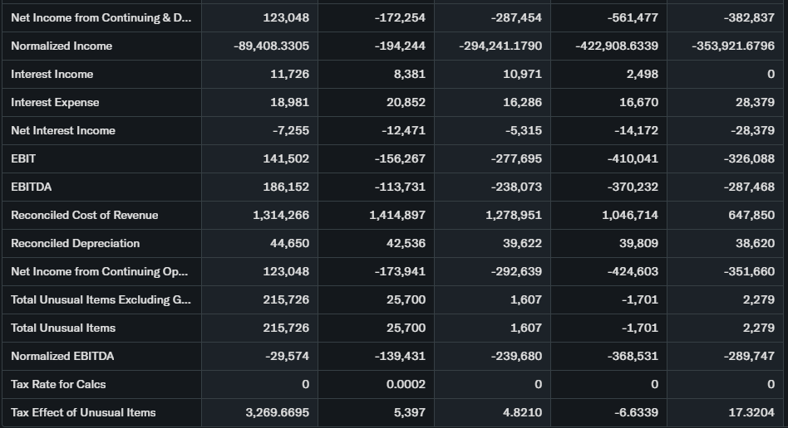Click the Total Unusual Items row label
Image resolution: width=788 pixels, height=428 pixels.
click(63, 328)
